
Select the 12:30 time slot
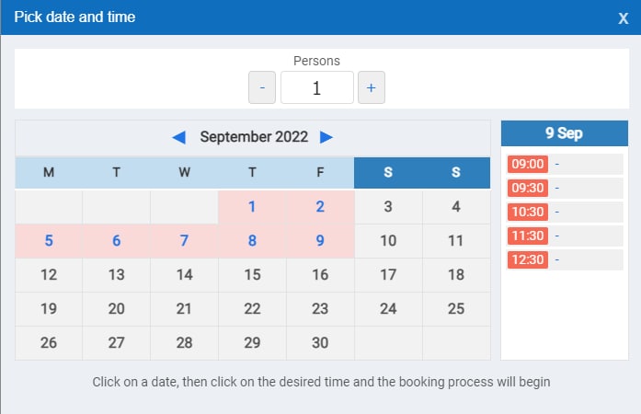(x=528, y=259)
